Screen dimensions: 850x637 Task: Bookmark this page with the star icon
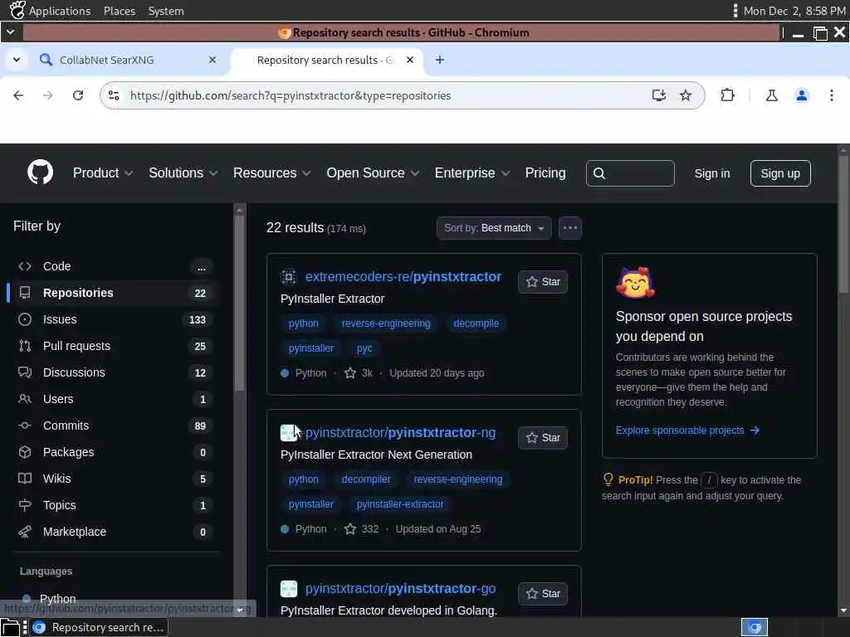click(x=686, y=95)
